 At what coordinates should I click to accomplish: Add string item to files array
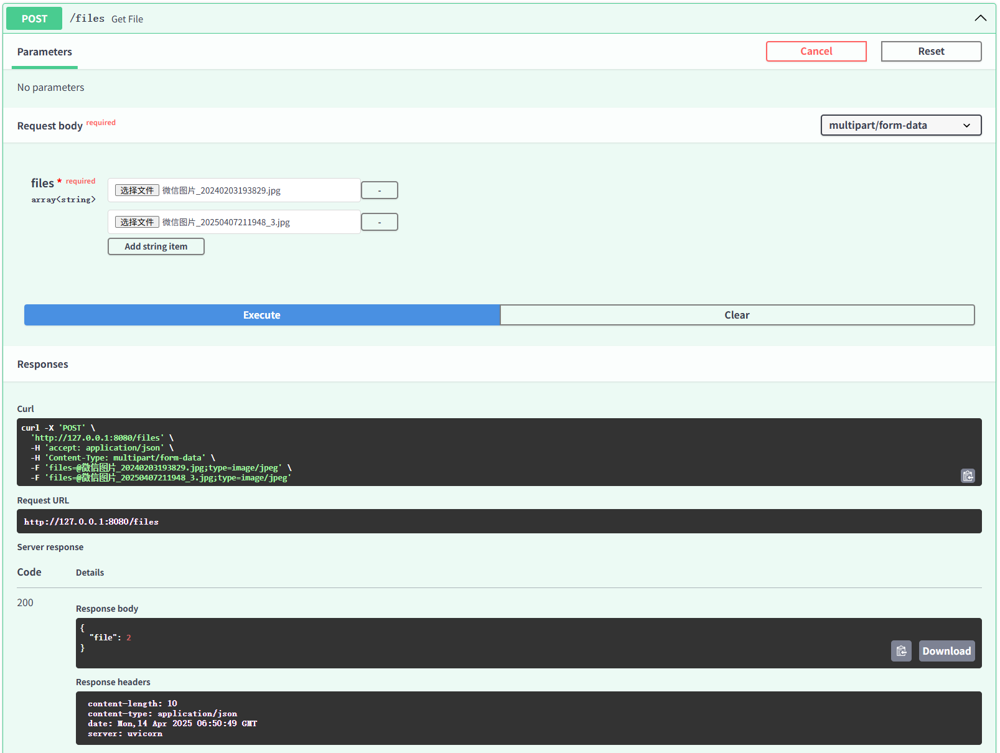pyautogui.click(x=156, y=246)
